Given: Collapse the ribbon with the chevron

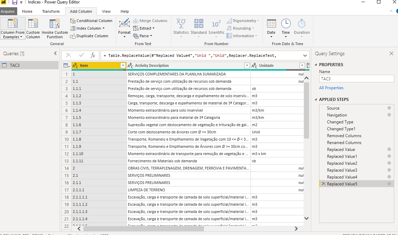Looking at the screenshot, I should (391, 11).
